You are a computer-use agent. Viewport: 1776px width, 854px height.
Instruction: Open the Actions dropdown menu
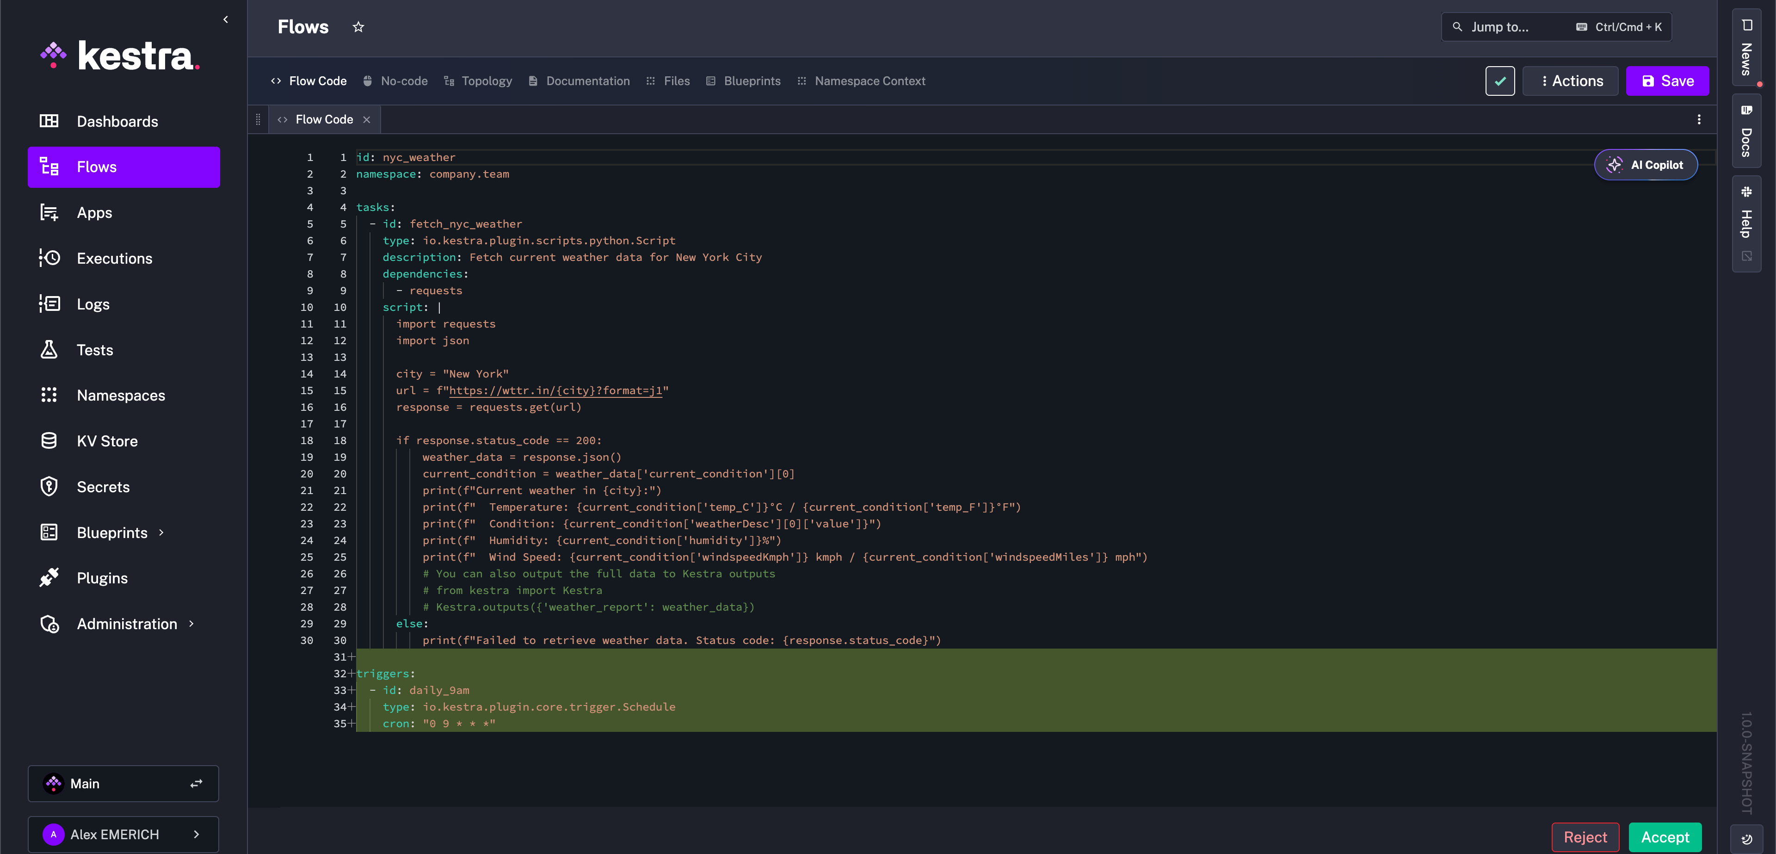[1571, 80]
